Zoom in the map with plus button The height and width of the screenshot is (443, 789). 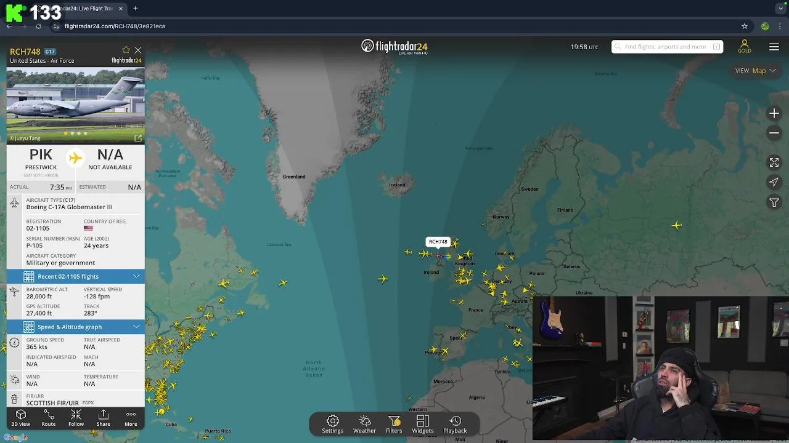click(x=774, y=113)
